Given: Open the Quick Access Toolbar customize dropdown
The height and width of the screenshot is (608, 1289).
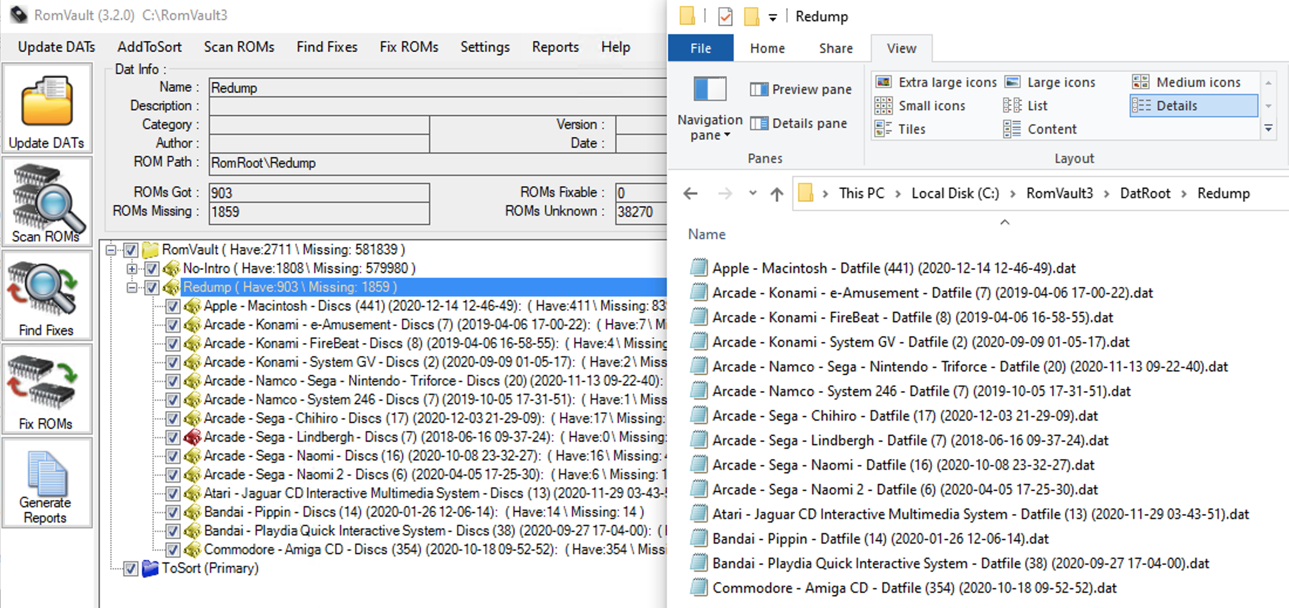Looking at the screenshot, I should coord(773,18).
